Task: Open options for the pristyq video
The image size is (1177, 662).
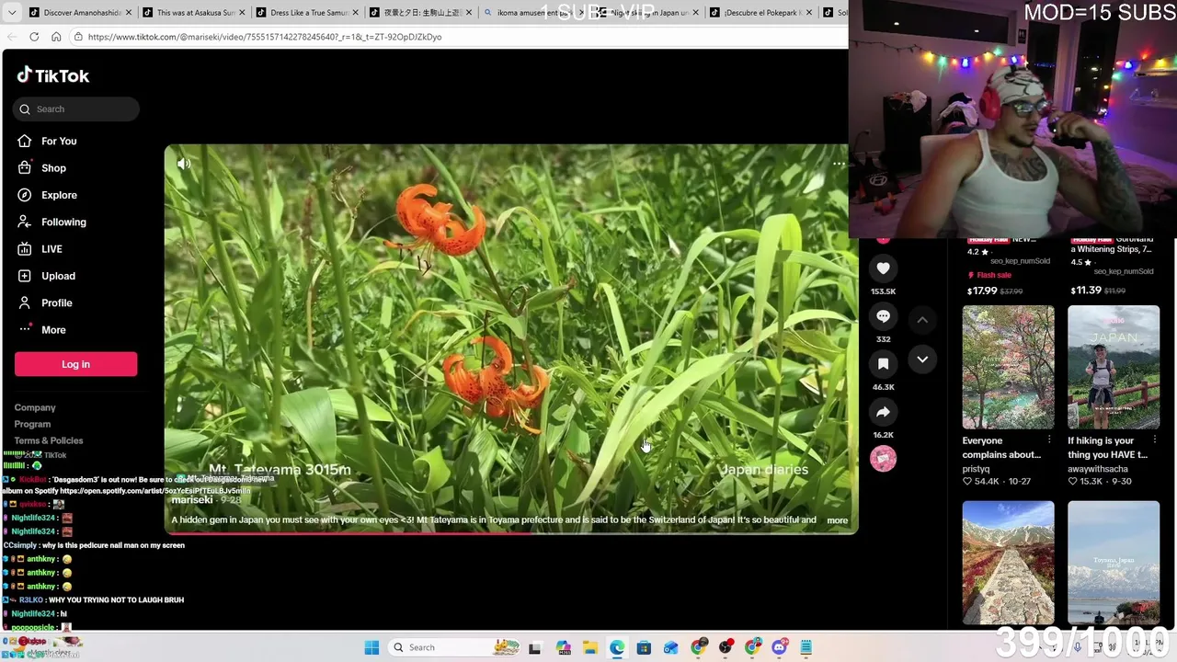Action: (1048, 440)
